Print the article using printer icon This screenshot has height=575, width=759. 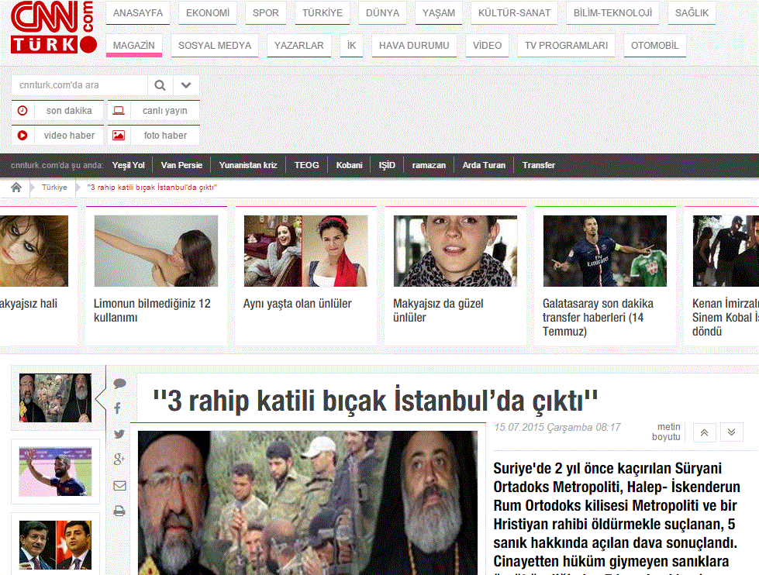coord(119,511)
